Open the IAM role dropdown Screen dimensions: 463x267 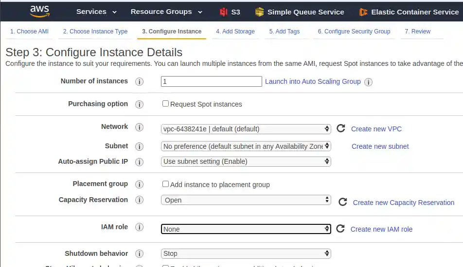[246, 229]
